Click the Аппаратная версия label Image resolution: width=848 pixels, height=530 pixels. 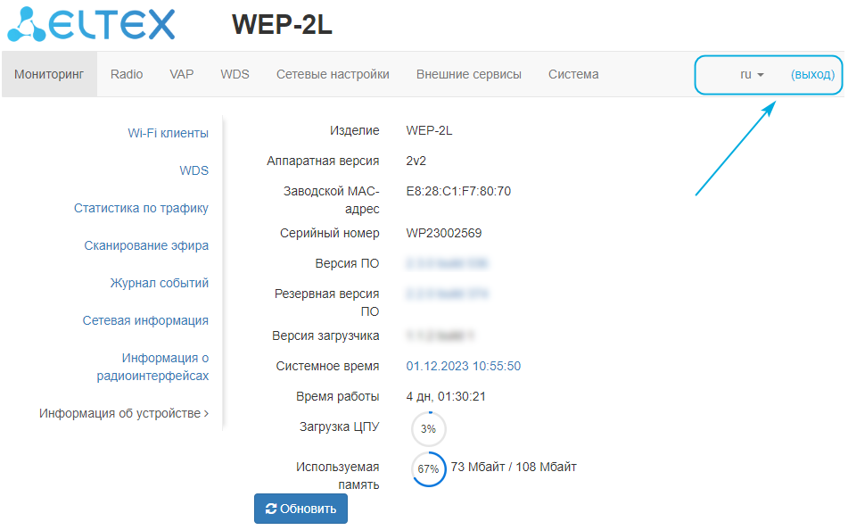click(x=323, y=161)
